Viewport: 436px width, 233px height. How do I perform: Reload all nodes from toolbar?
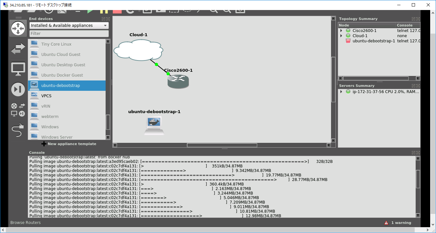(130, 11)
